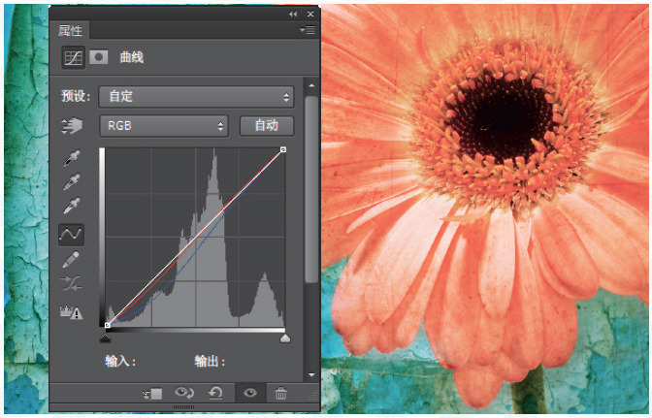Viewport: 652px width, 418px height.
Task: Click the histogram recalculate warning icon
Action: tap(72, 312)
